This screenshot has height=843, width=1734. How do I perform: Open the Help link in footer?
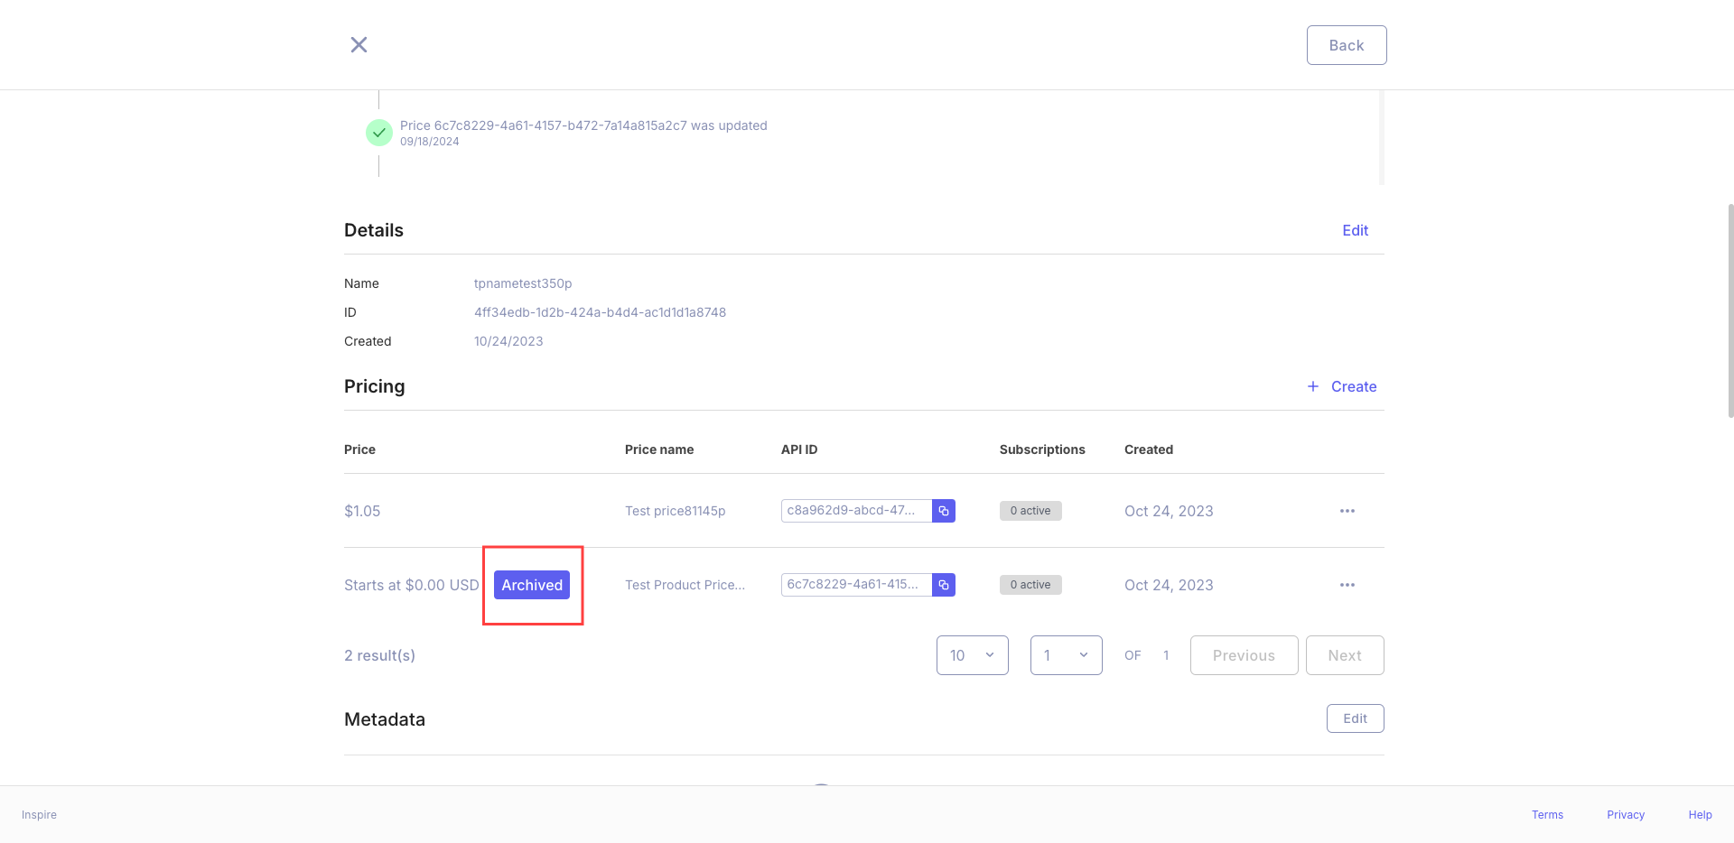(x=1700, y=815)
